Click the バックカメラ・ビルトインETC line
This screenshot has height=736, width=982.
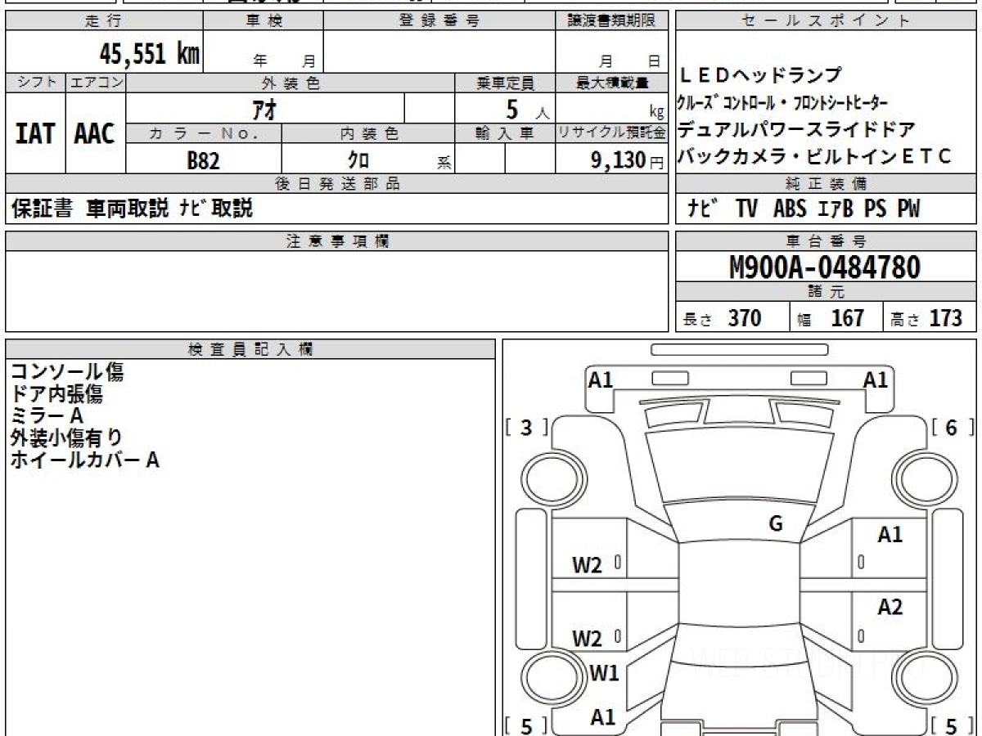coord(815,157)
